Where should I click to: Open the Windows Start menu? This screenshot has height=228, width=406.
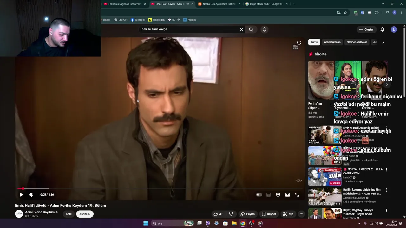pos(146,223)
